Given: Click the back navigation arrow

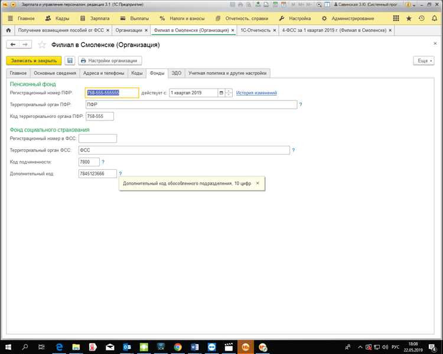Looking at the screenshot, I should (x=13, y=45).
